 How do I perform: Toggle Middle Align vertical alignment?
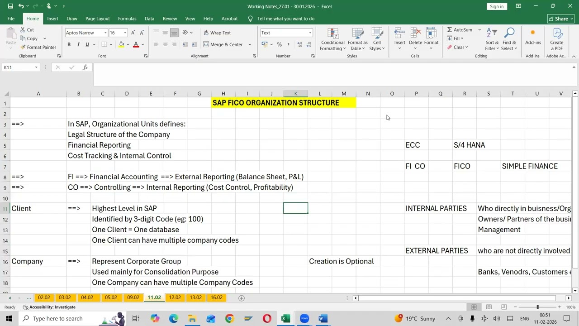[165, 33]
